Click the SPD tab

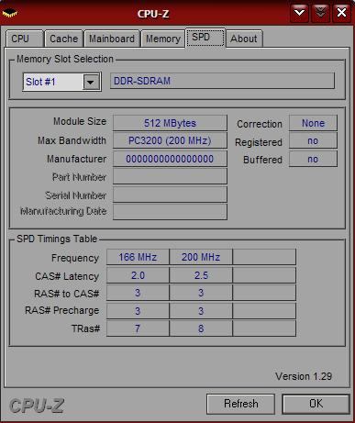(x=205, y=38)
